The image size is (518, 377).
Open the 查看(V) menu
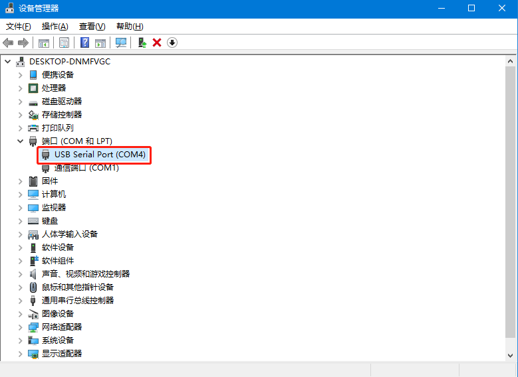[x=92, y=27]
